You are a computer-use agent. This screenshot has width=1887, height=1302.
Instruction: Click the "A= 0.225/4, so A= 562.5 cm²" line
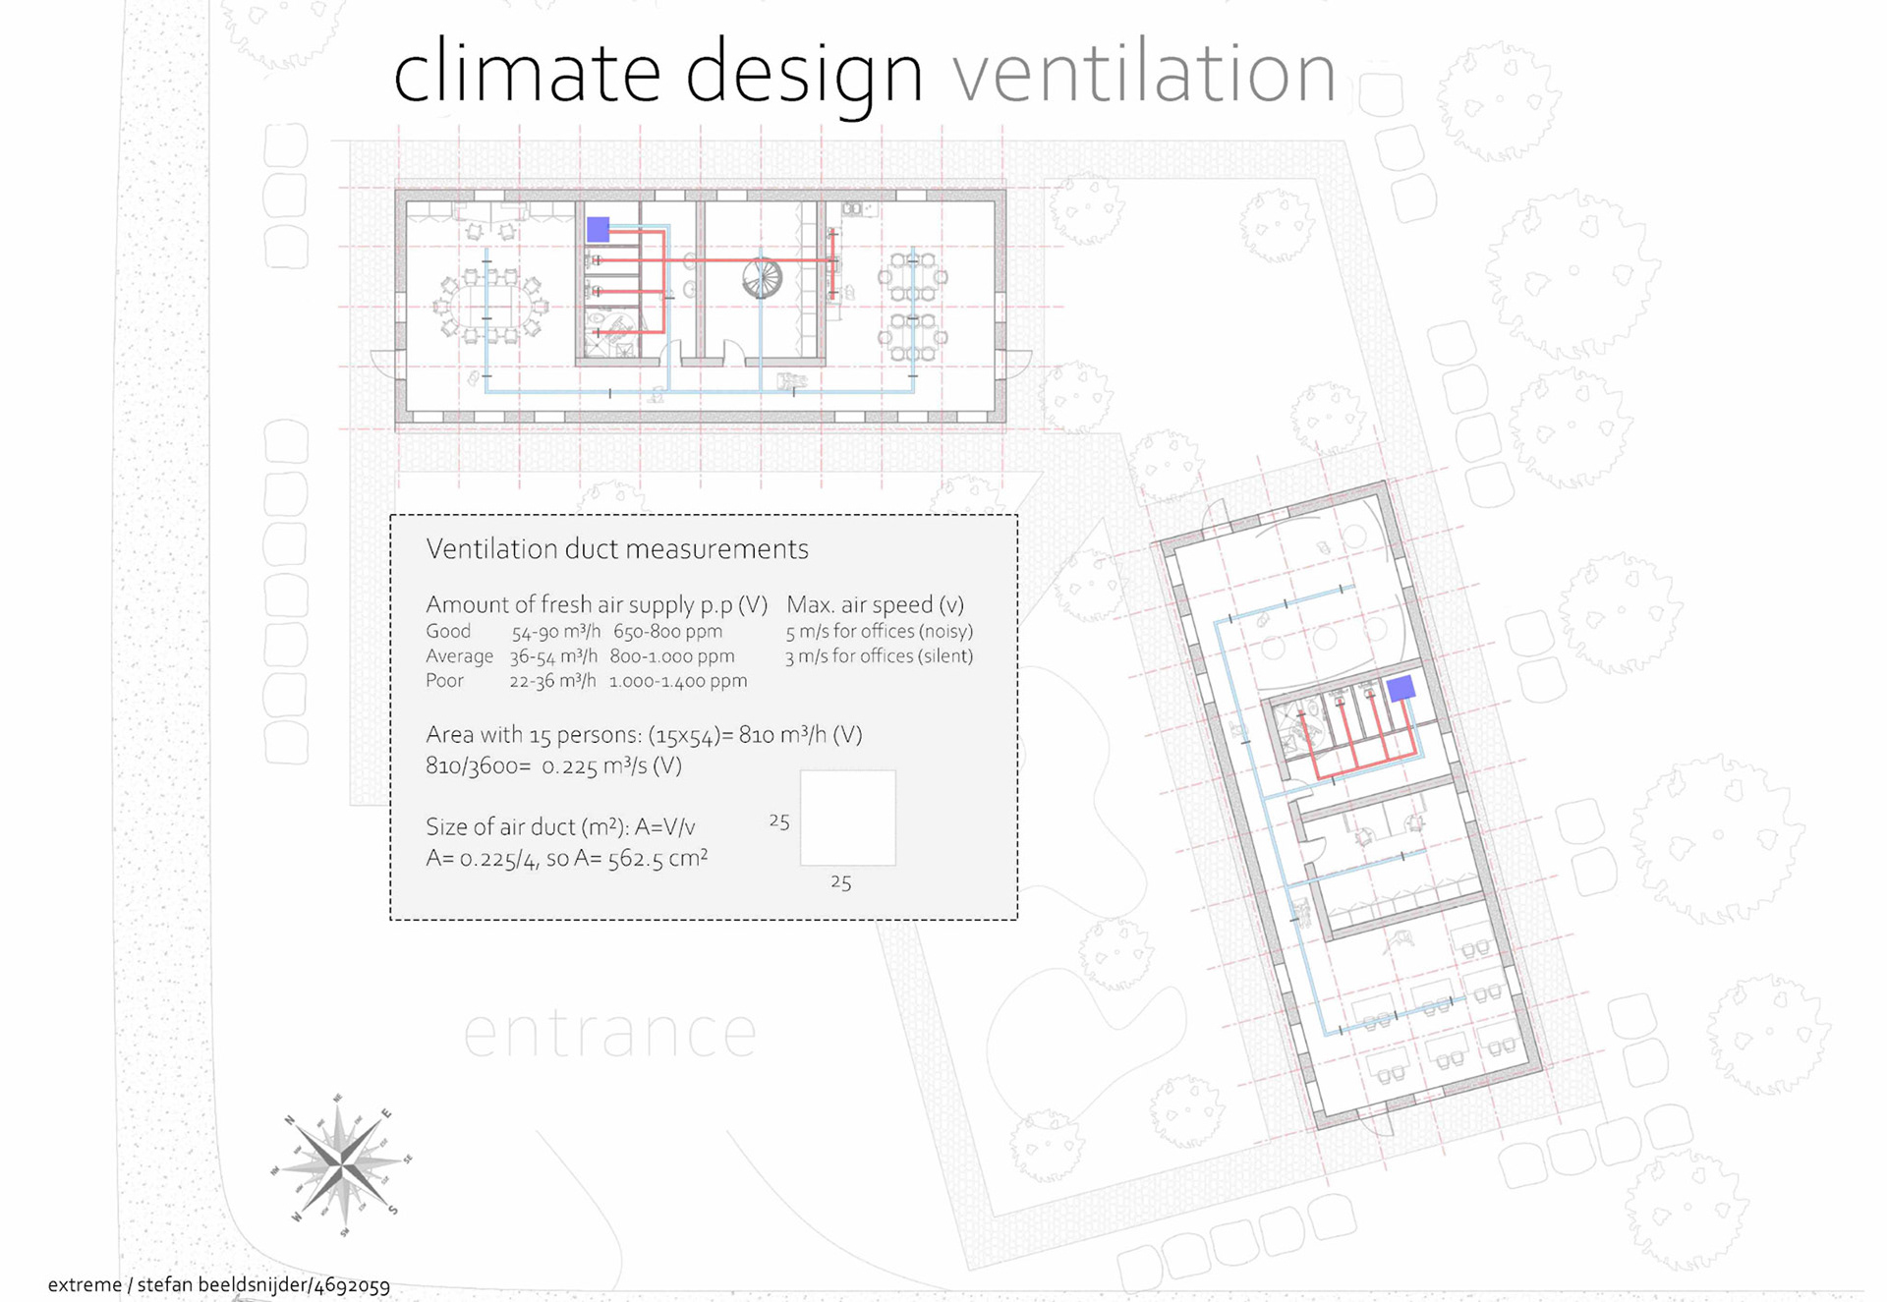click(566, 858)
